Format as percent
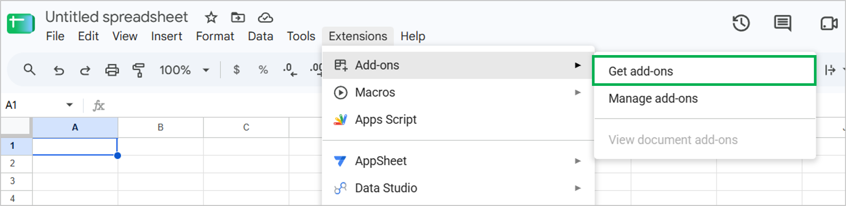 (263, 70)
